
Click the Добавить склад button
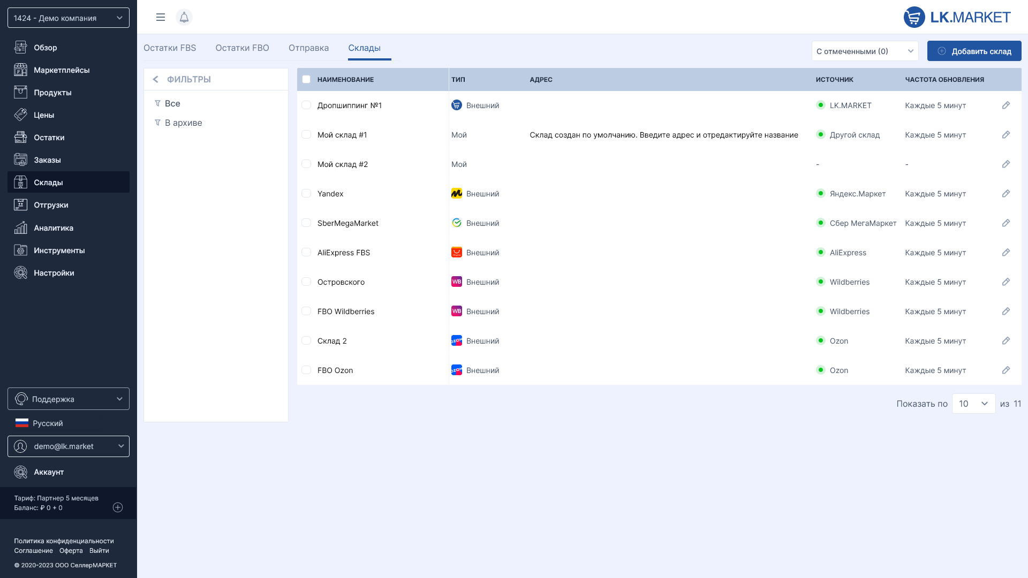tap(974, 51)
